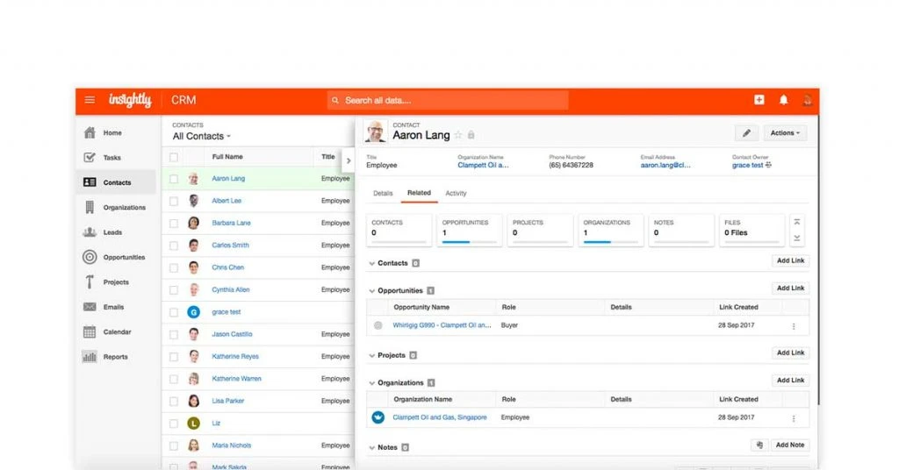899x470 pixels.
Task: Click the Contacts card icon in sidebar
Action: (x=90, y=182)
